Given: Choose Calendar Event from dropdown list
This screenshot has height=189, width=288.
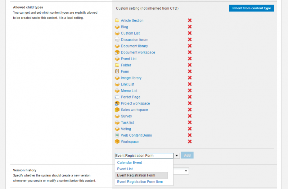Looking at the screenshot, I should click(130, 163).
